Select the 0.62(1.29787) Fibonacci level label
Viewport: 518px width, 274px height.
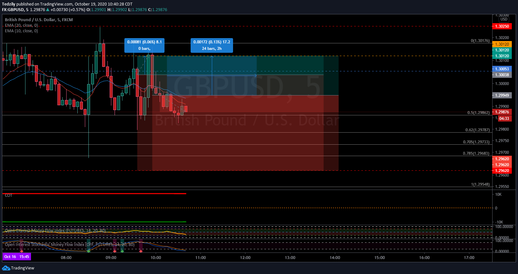pos(478,130)
